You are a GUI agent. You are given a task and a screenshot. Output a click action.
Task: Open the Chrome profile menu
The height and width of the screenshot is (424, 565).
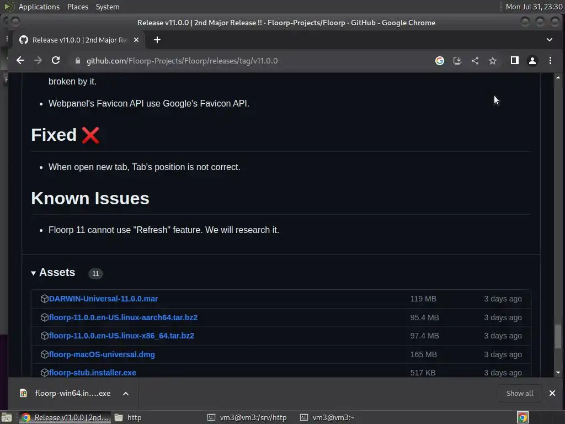532,61
